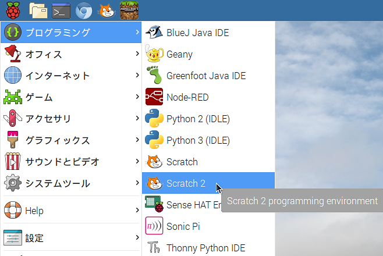Click the pocket knife アクセサリ icon
This screenshot has height=256, width=383.
(13, 118)
